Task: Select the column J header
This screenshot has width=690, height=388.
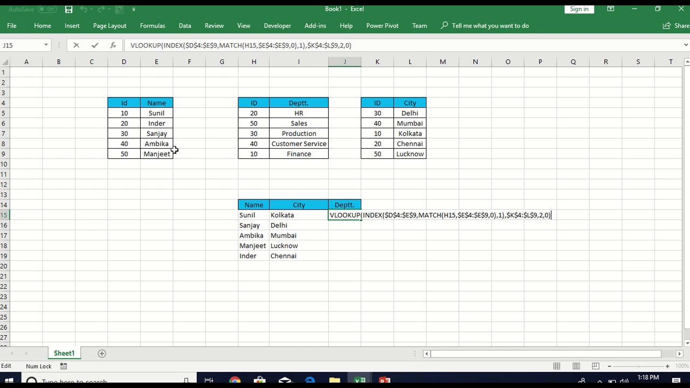Action: [x=344, y=62]
